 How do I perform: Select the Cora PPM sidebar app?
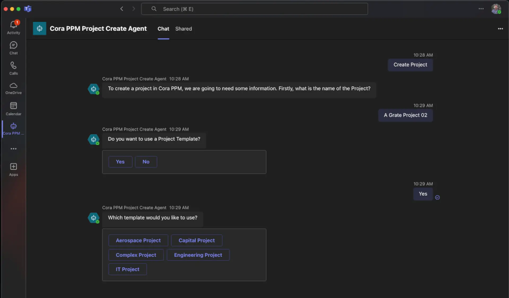[14, 129]
